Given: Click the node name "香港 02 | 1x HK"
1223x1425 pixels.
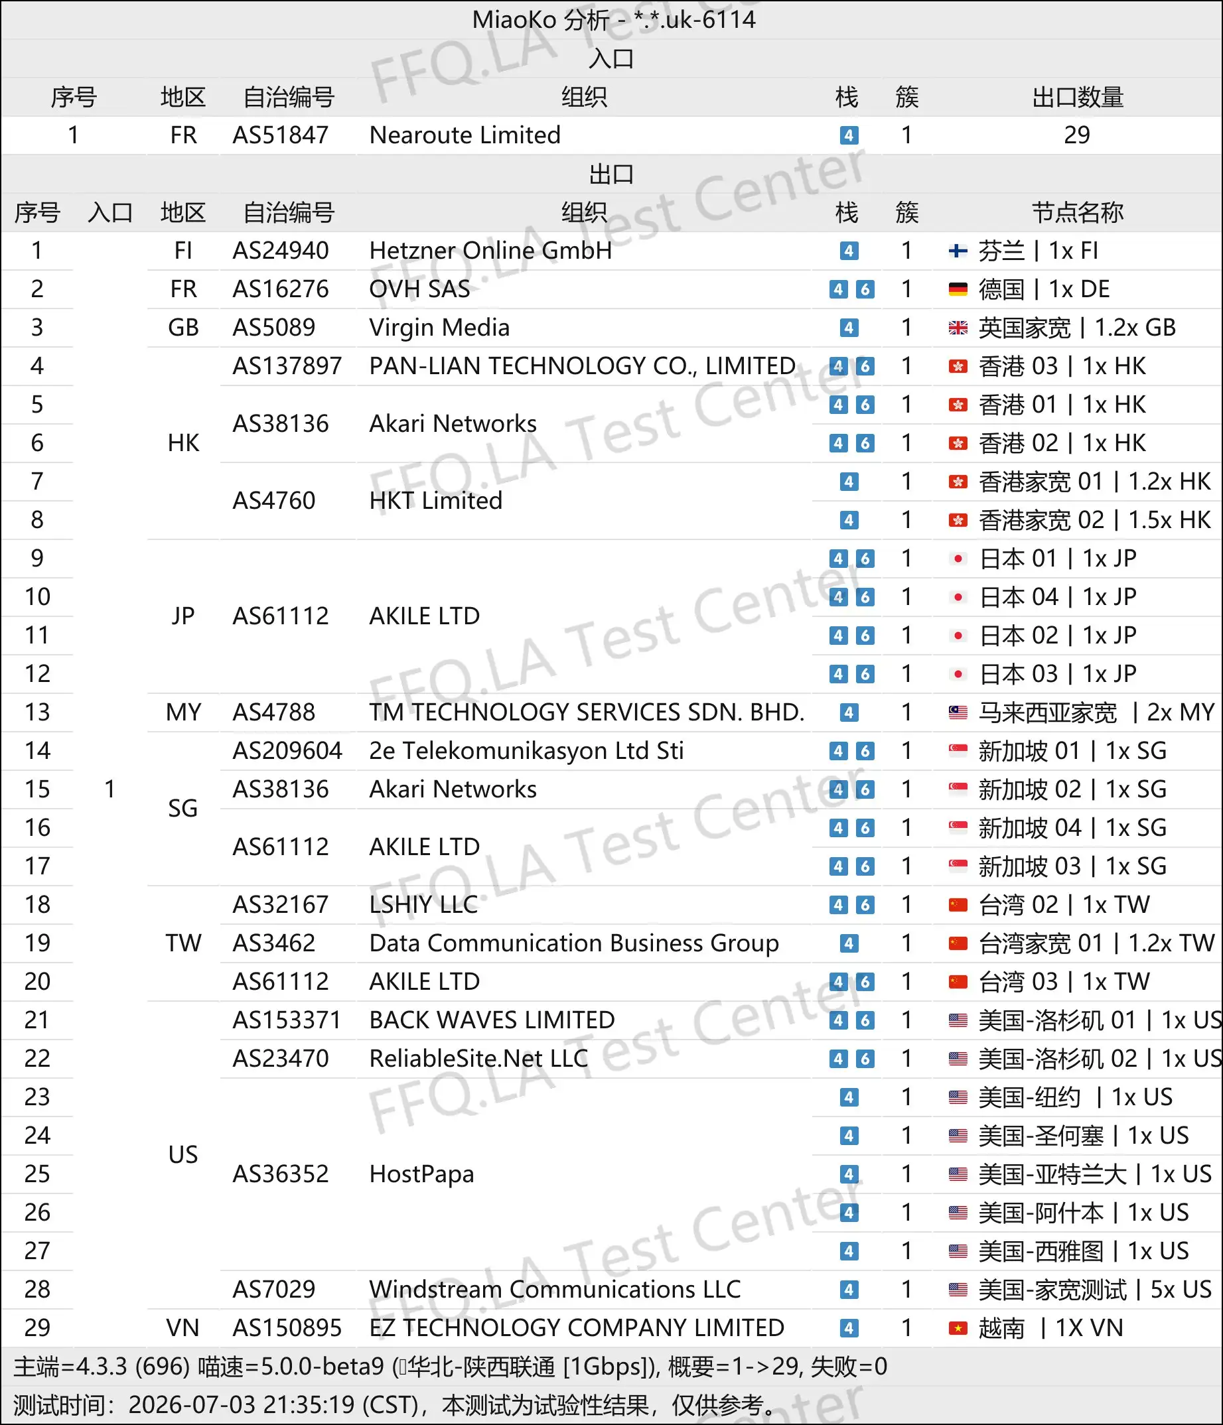Looking at the screenshot, I should 1062,443.
